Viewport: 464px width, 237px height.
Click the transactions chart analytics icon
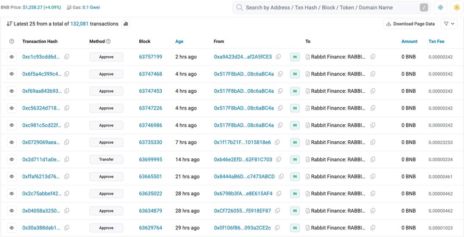[x=126, y=24]
